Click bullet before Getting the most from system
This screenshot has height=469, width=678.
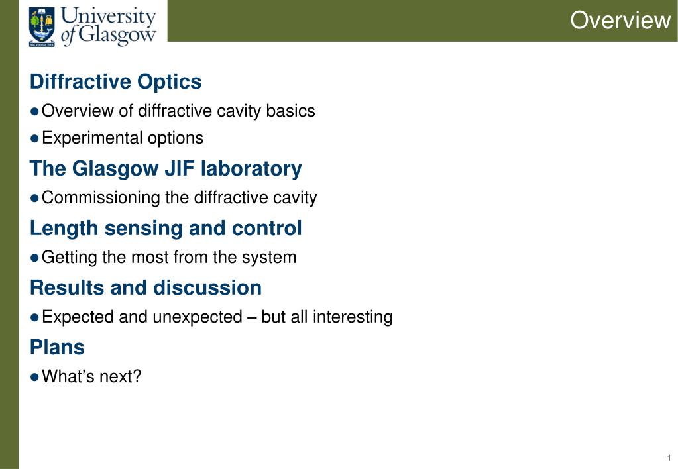point(35,258)
